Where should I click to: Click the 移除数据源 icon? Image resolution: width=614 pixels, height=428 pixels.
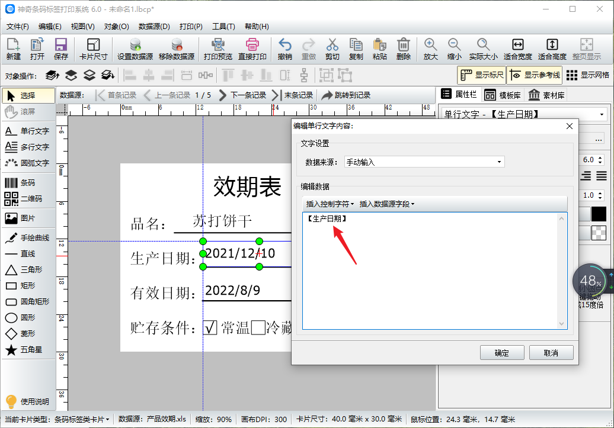(177, 49)
